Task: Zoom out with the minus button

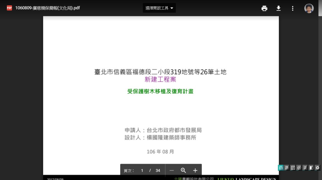Action: 172,170
